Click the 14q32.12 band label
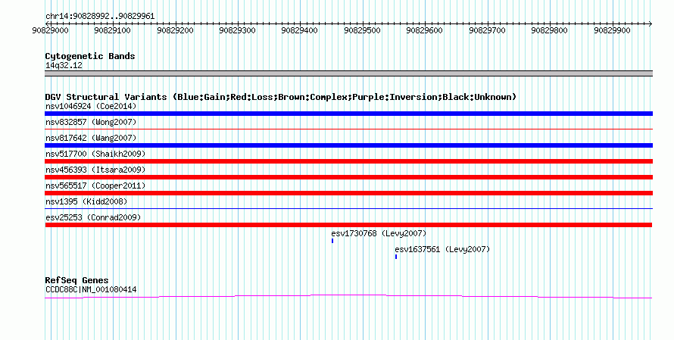This screenshot has height=340, width=674. coord(64,66)
